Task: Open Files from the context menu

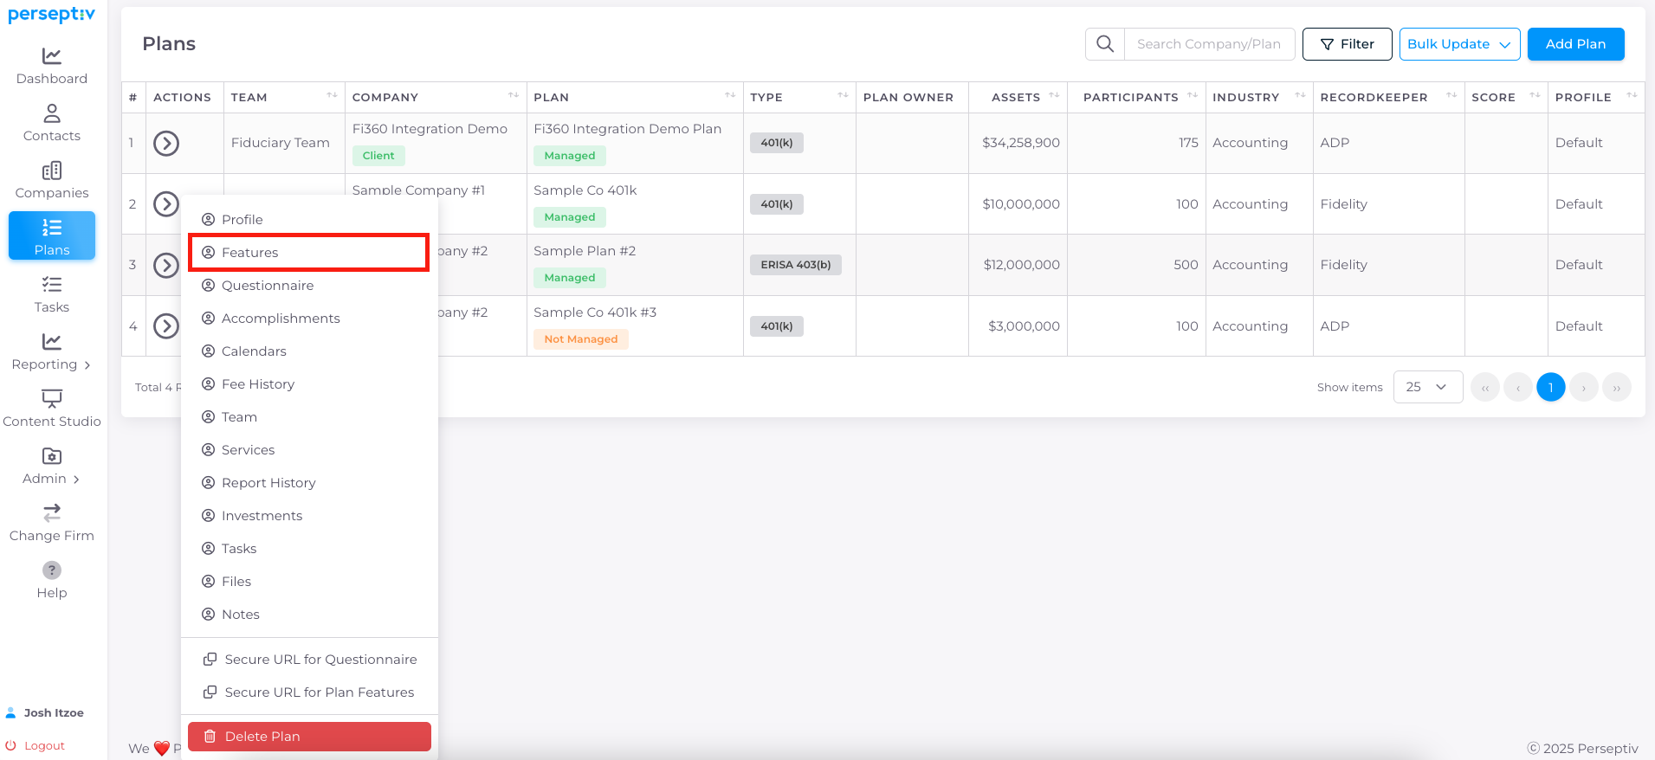Action: tap(309, 582)
